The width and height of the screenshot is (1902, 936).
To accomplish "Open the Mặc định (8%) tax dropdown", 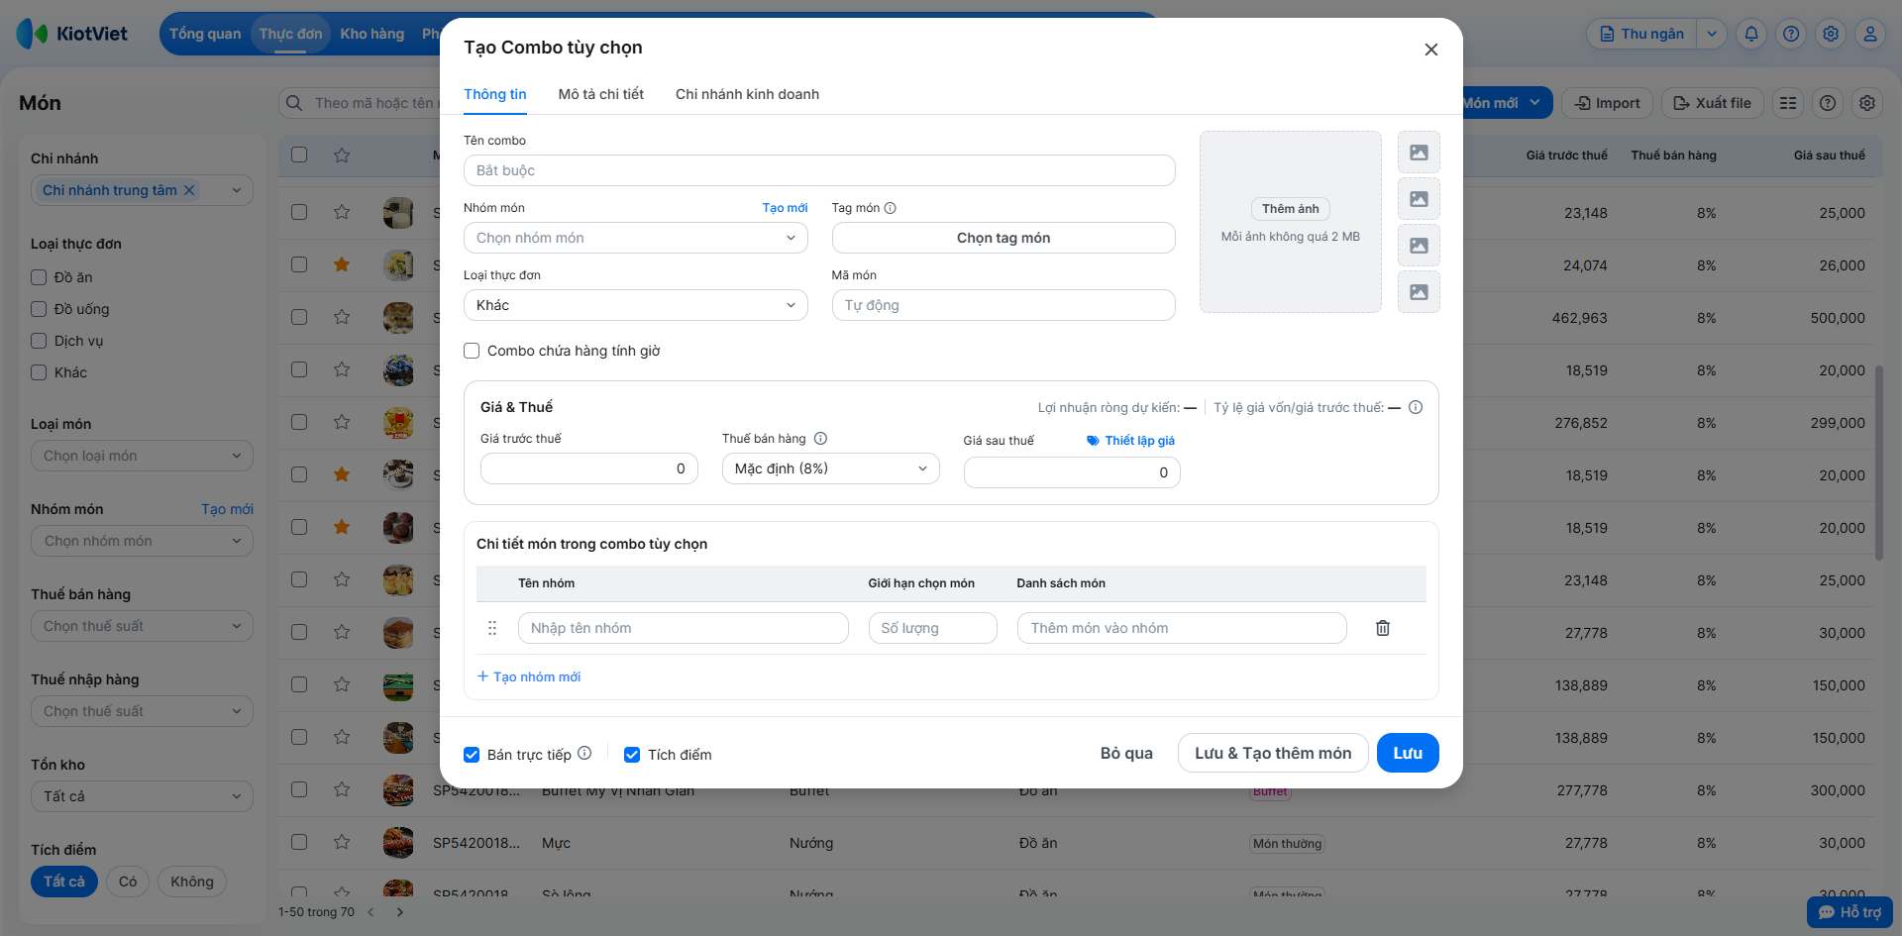I will click(830, 468).
